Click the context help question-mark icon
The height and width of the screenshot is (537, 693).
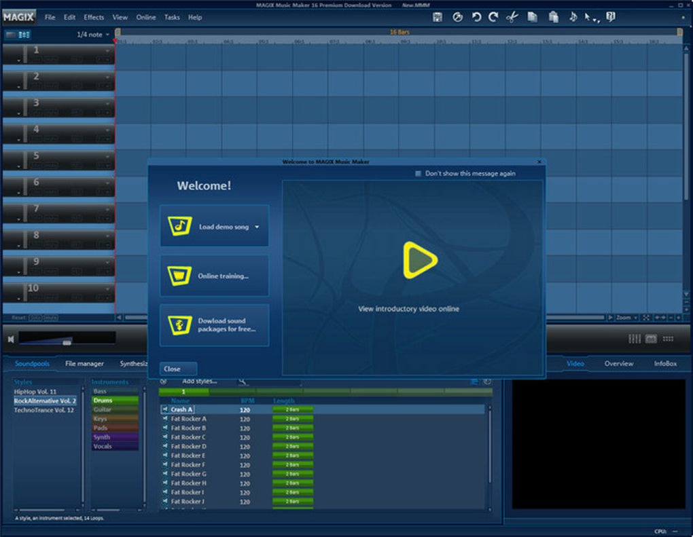coord(611,17)
